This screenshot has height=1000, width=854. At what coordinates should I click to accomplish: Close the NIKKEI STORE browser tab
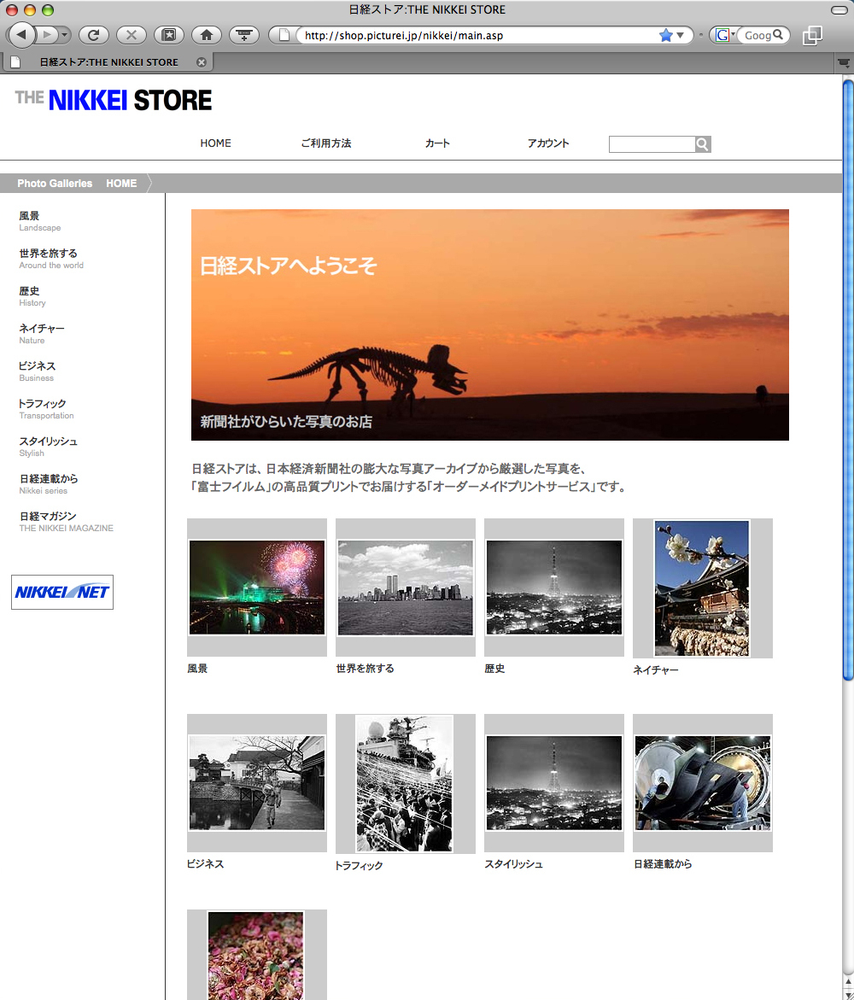click(x=202, y=61)
